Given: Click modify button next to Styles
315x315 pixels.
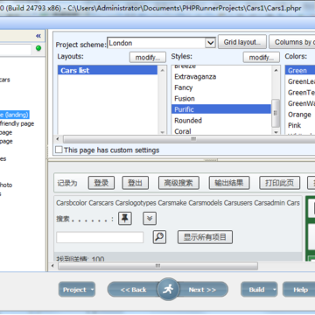Looking at the screenshot, I should pyautogui.click(x=262, y=58).
